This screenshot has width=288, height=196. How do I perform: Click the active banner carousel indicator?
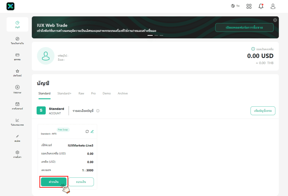point(150,35)
